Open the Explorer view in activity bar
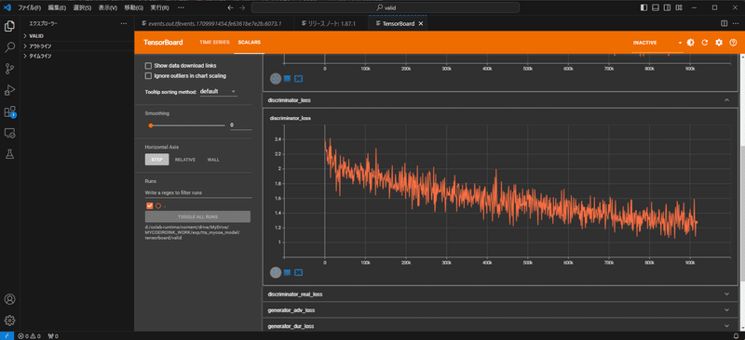745x340 pixels. (x=9, y=26)
